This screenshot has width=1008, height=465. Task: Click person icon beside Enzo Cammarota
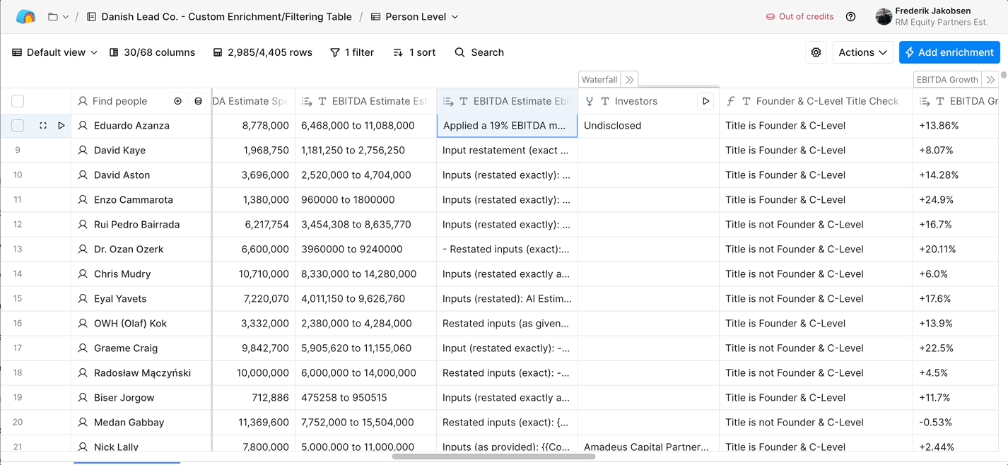click(83, 199)
